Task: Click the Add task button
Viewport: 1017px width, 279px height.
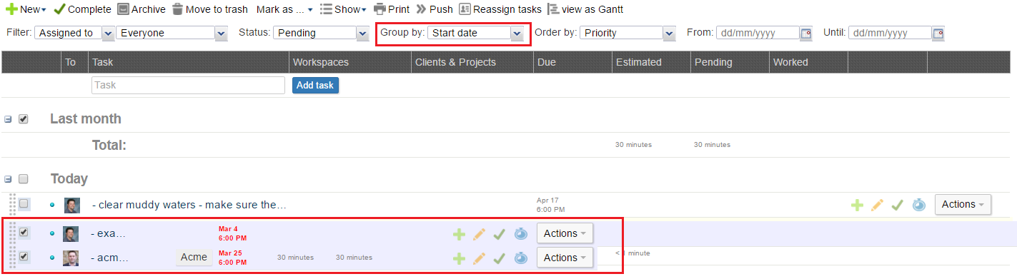Action: click(315, 85)
